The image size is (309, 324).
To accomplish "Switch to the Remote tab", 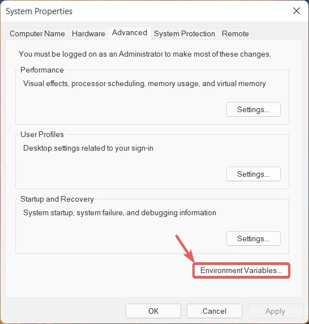I will coord(235,33).
